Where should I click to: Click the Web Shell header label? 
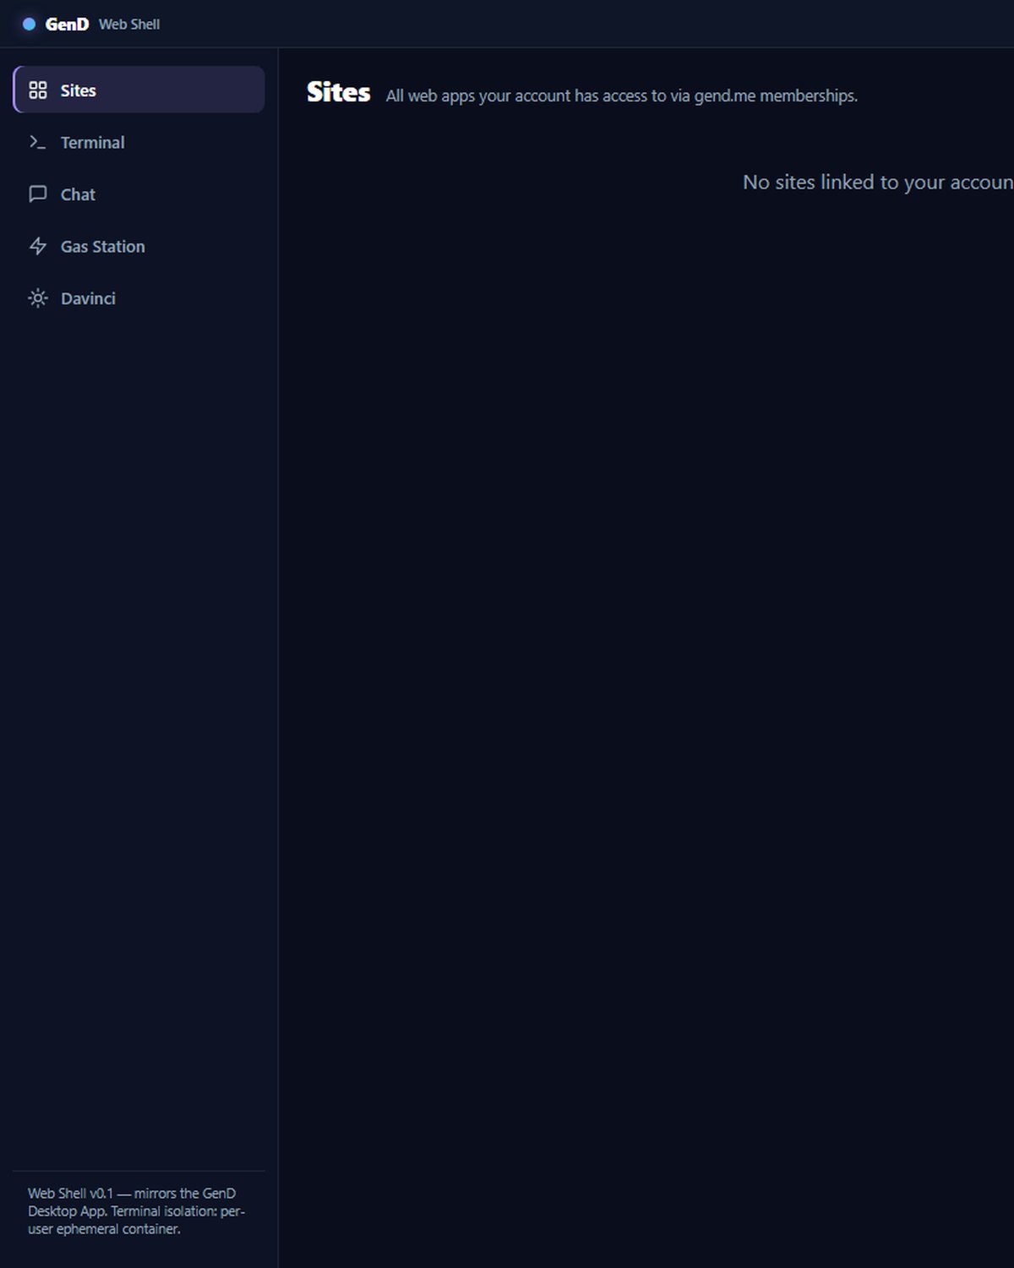[x=129, y=25]
